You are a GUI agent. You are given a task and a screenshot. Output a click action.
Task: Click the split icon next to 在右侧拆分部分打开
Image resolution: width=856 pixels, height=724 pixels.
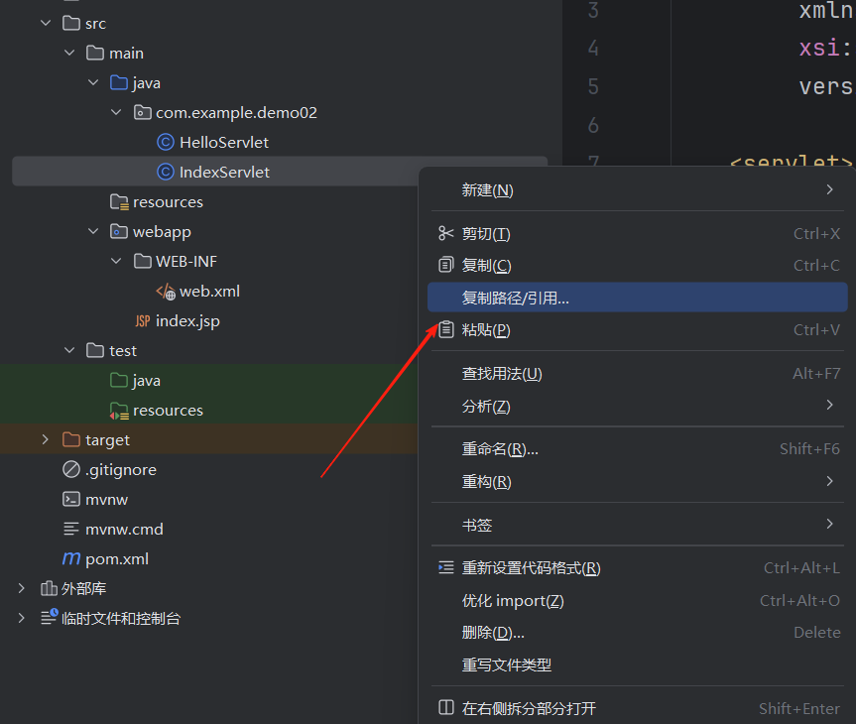(x=446, y=707)
